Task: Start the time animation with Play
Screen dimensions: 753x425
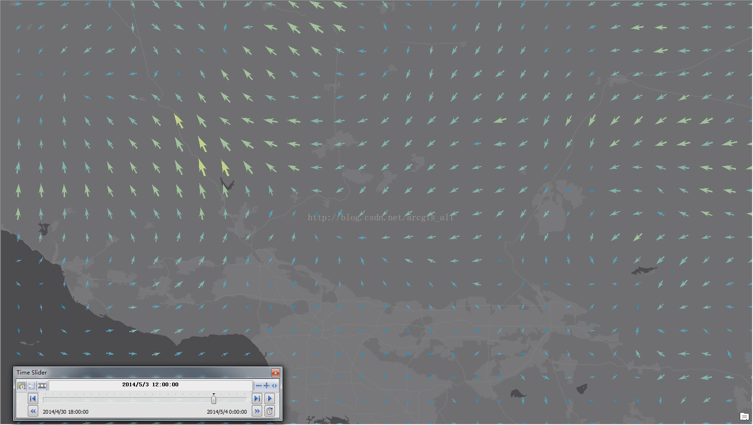Action: tap(270, 399)
